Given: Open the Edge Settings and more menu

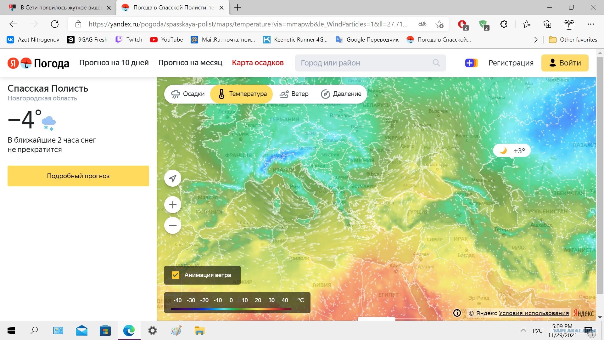Looking at the screenshot, I should click(x=590, y=24).
